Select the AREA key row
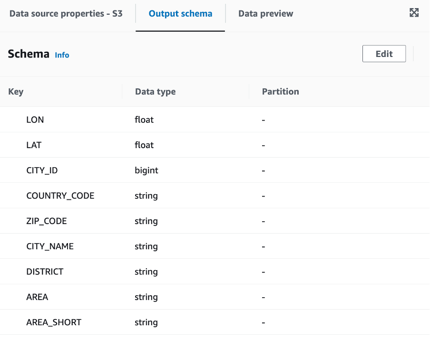Screen dimensions: 430x358 pyautogui.click(x=215, y=297)
